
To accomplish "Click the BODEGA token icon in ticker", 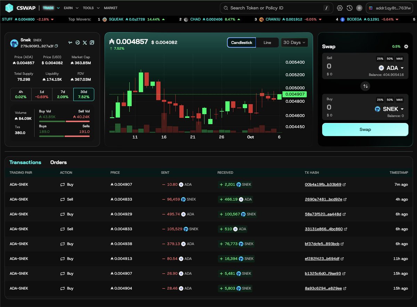I will (x=342, y=19).
